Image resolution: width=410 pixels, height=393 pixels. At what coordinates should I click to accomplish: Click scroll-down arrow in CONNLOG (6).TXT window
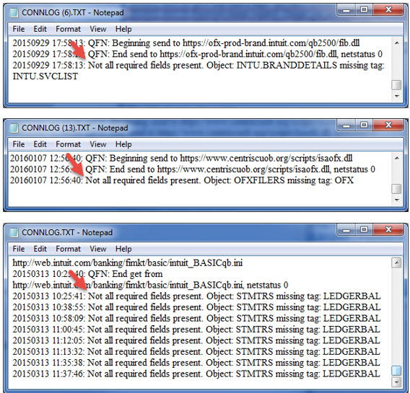pos(397,96)
